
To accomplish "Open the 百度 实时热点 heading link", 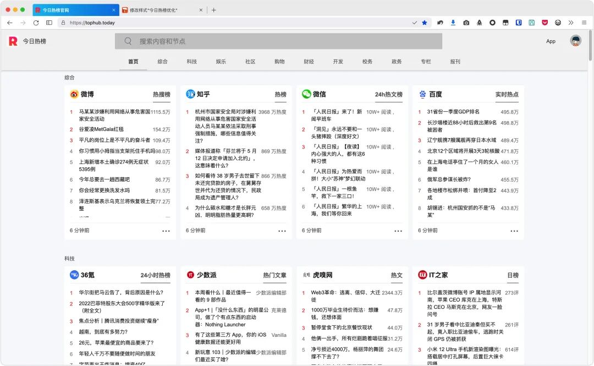I will (x=507, y=95).
